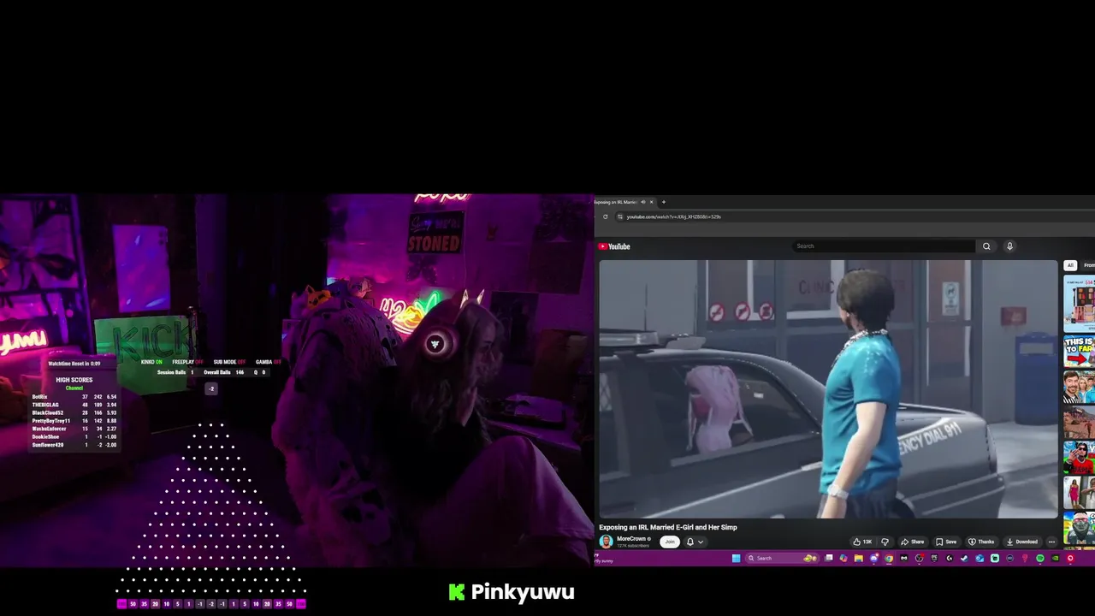Click the video player frame
The width and height of the screenshot is (1095, 616).
828,389
